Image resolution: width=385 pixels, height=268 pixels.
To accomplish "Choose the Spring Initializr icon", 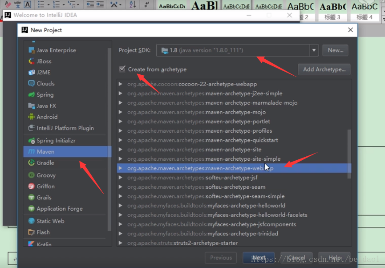I will [x=32, y=141].
